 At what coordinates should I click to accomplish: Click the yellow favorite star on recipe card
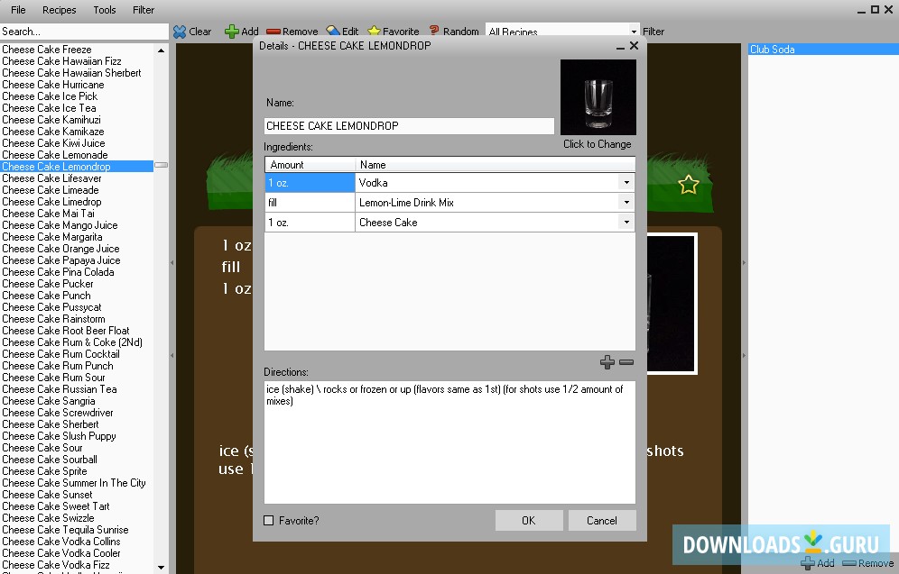(688, 185)
